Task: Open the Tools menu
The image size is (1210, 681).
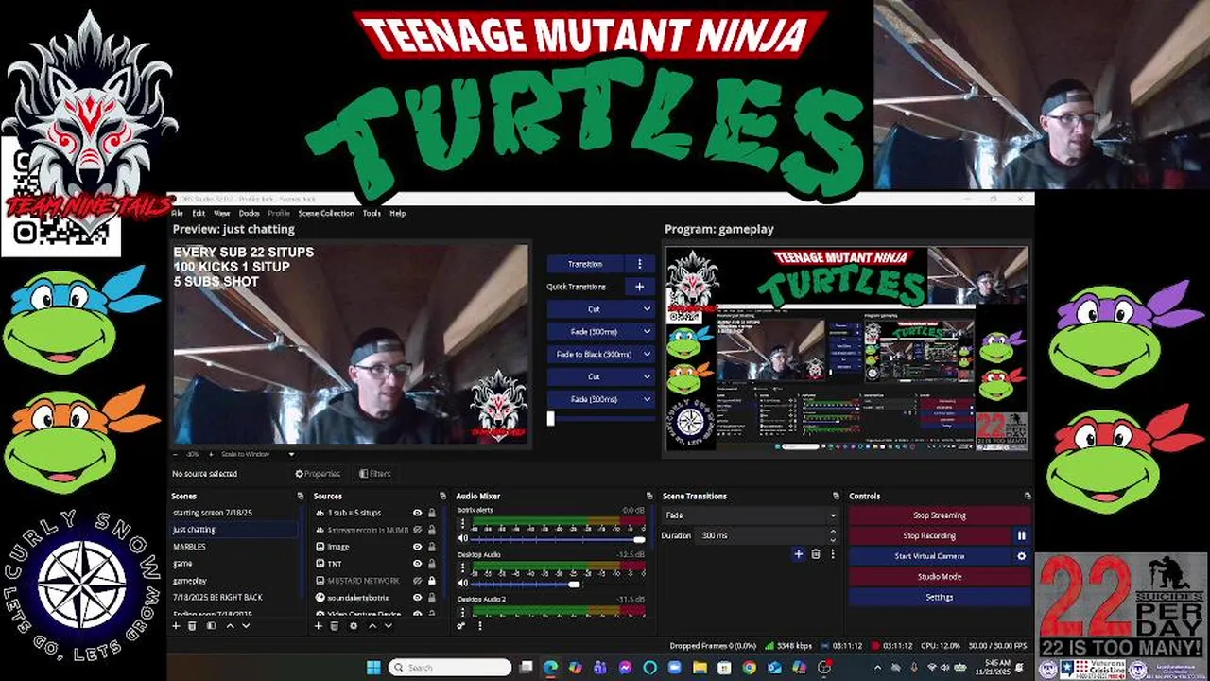Action: (x=372, y=213)
